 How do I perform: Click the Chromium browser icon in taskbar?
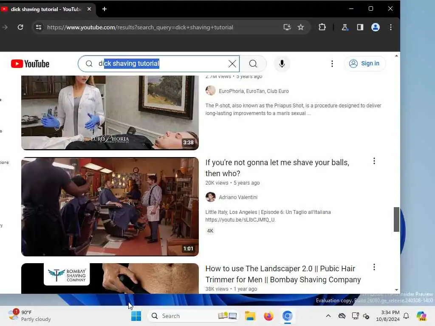point(288,316)
